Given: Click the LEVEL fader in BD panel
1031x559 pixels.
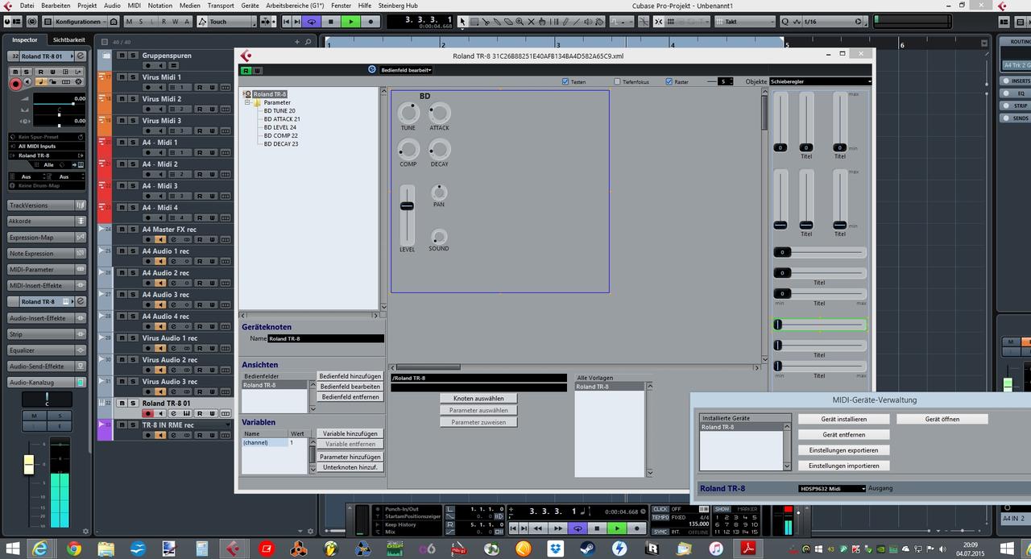Looking at the screenshot, I should [408, 206].
